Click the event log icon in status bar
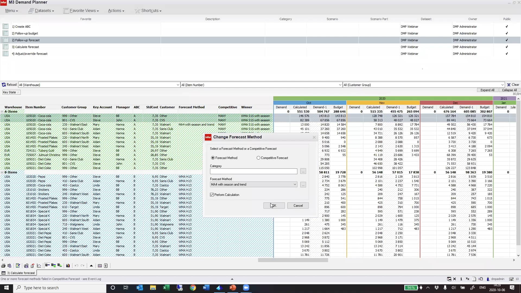This screenshot has width=521, height=293. tap(474, 279)
